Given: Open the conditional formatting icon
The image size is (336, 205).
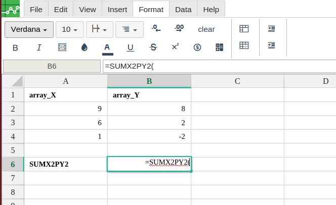Looking at the screenshot, I should [219, 47].
